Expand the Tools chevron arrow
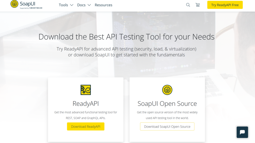Viewport: 255px width, 143px height. 71,5
